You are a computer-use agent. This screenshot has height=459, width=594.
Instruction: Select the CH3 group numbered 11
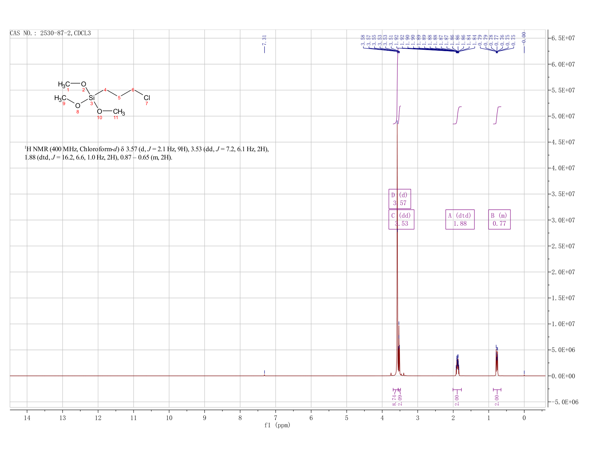tap(119, 112)
